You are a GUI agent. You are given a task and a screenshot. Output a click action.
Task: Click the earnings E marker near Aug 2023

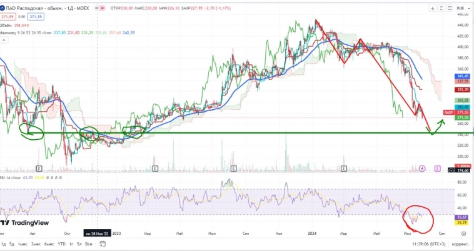point(233,169)
